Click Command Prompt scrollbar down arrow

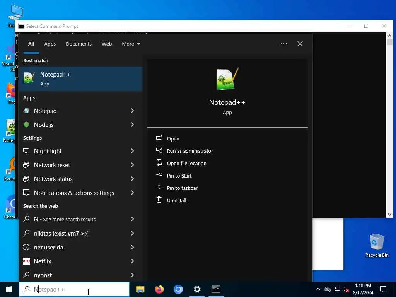(x=389, y=215)
